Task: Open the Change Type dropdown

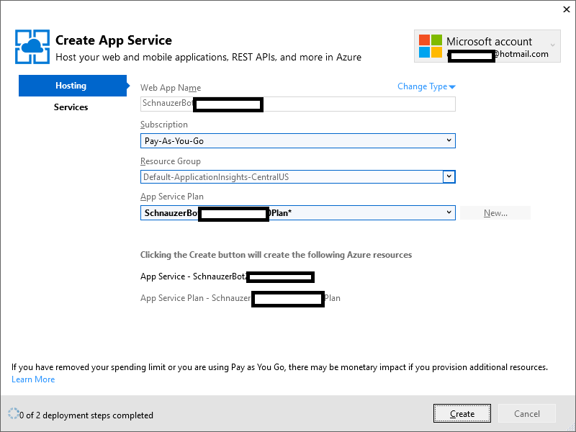Action: coord(426,86)
